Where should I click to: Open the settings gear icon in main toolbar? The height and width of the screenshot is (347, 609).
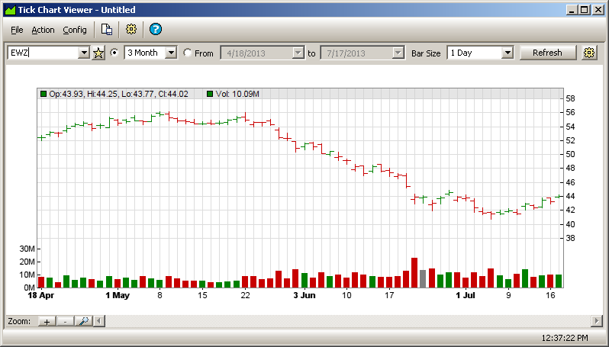[131, 29]
